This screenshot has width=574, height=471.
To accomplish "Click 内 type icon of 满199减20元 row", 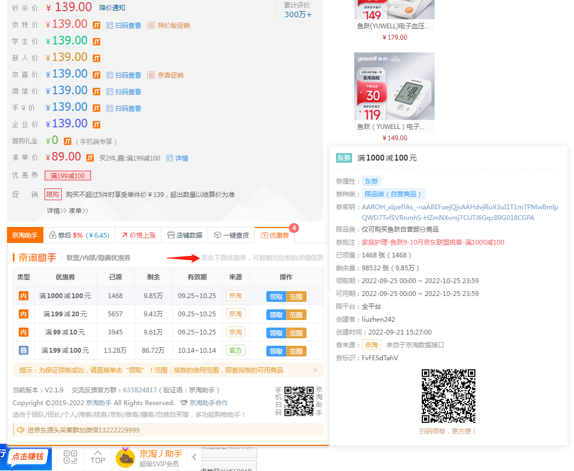I will (24, 314).
